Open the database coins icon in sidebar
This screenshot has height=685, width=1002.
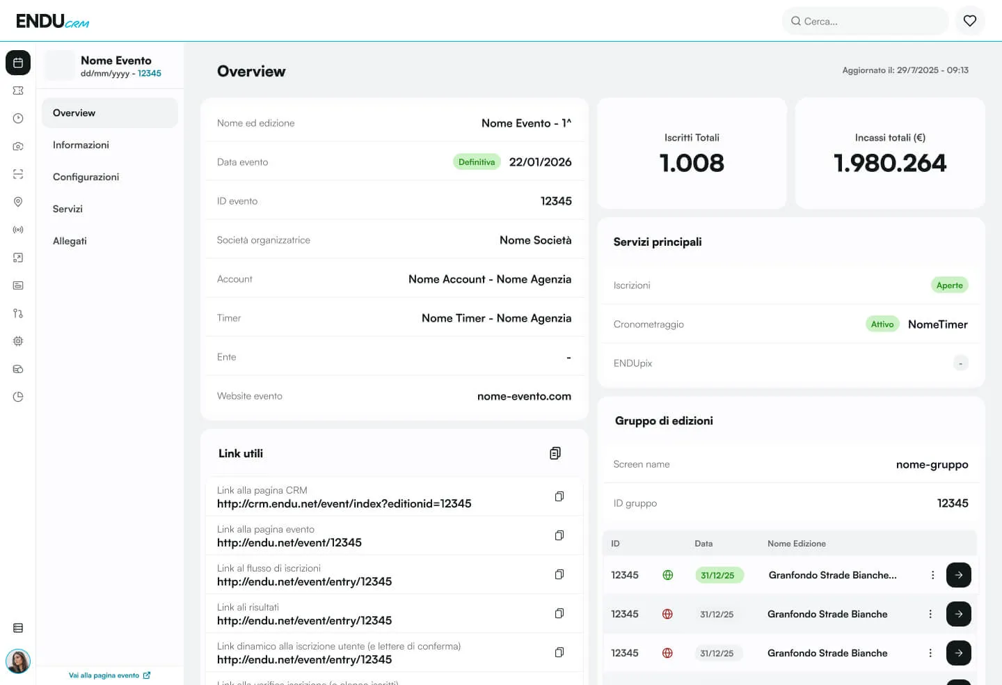click(18, 369)
